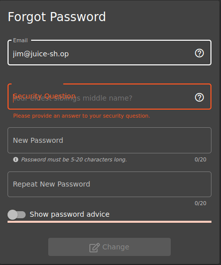The image size is (221, 265).
Task: Click the question mark icon in Security Question field
Action: point(199,98)
